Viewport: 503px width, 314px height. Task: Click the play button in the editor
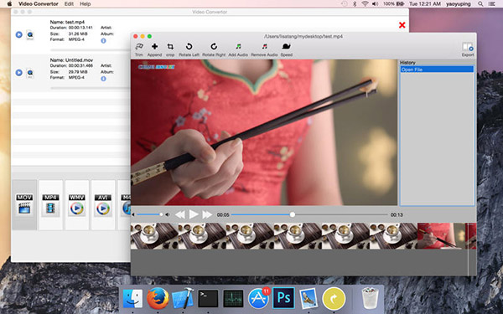coord(194,214)
